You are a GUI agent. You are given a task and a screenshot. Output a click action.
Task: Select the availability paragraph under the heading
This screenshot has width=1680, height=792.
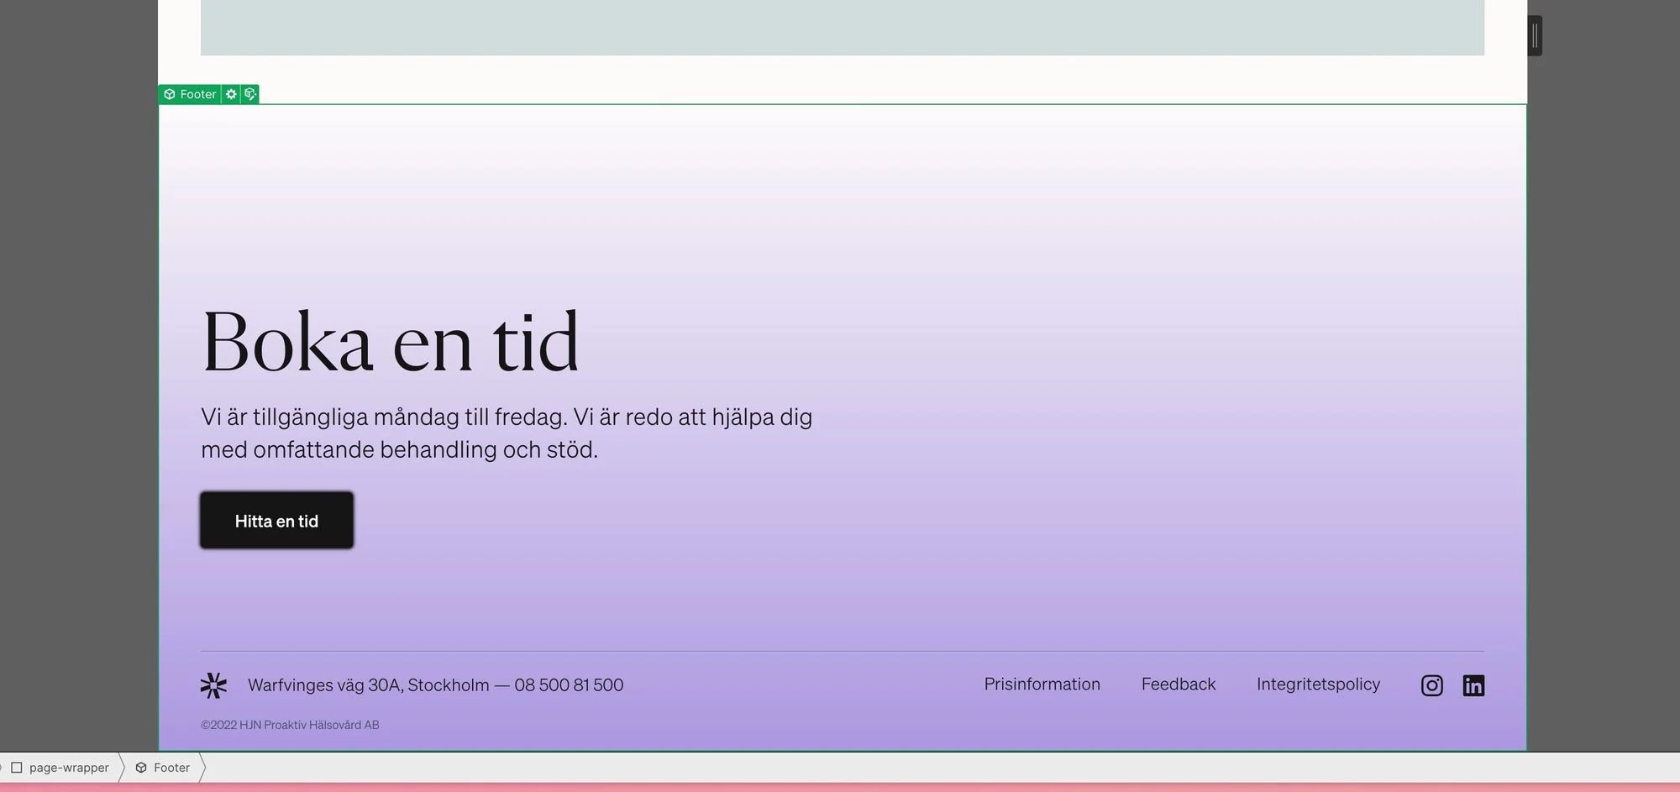tap(506, 433)
